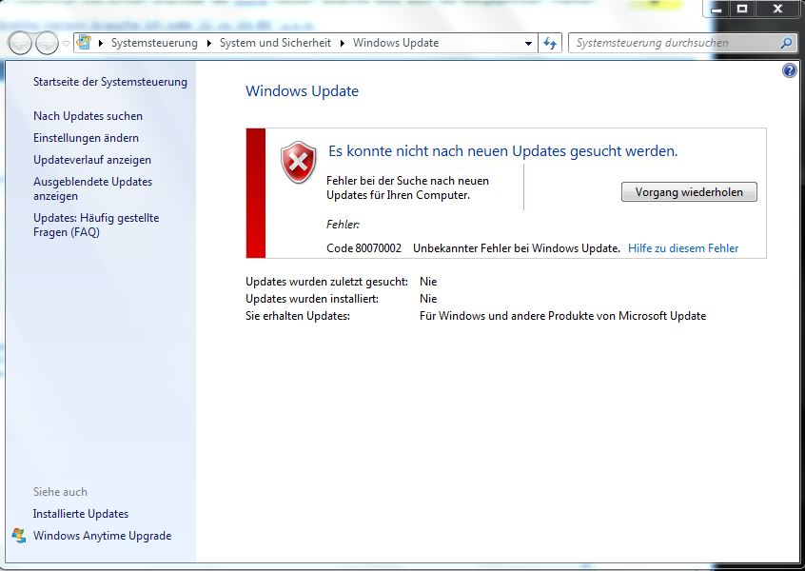Screen dimensions: 805x571
Task: Open Hilfe zu diesem Fehler link
Action: coord(683,248)
